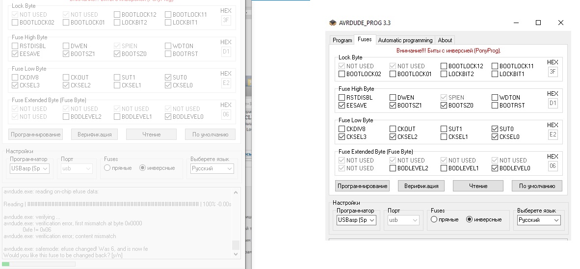Click the green progress bar at bottom left
Image resolution: width=580 pixels, height=269 pixels.
pos(39,264)
